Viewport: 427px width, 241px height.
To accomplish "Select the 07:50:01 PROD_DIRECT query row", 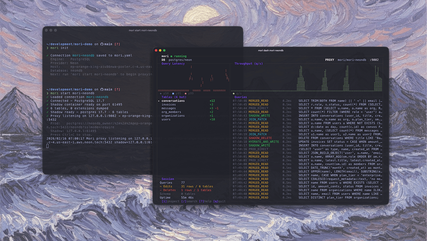I will pyautogui.click(x=307, y=160).
